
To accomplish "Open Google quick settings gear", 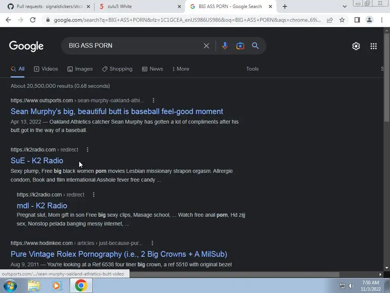I will click(356, 46).
